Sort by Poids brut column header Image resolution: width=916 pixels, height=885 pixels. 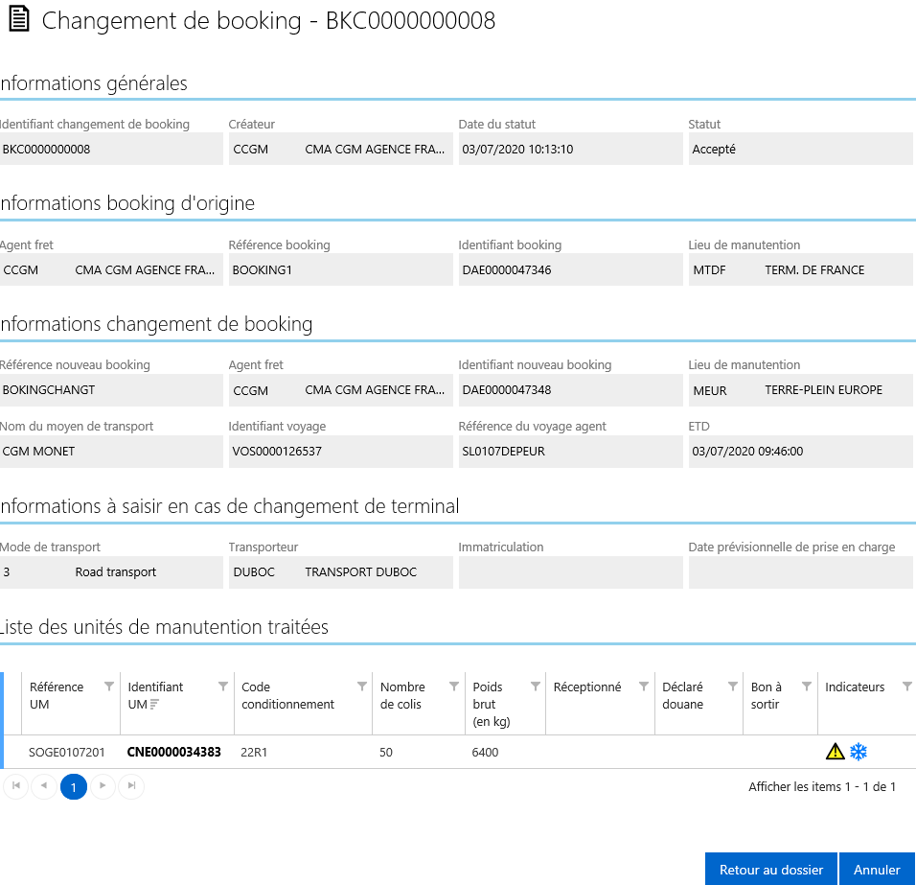[x=492, y=704]
